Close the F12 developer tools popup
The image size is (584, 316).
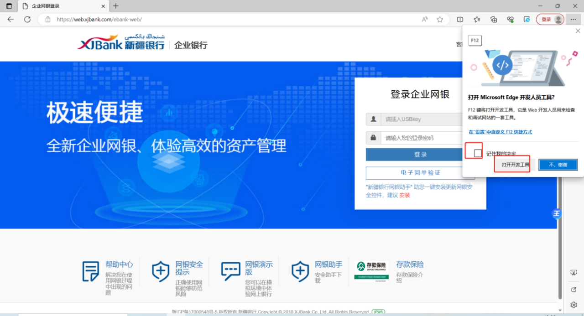[578, 31]
